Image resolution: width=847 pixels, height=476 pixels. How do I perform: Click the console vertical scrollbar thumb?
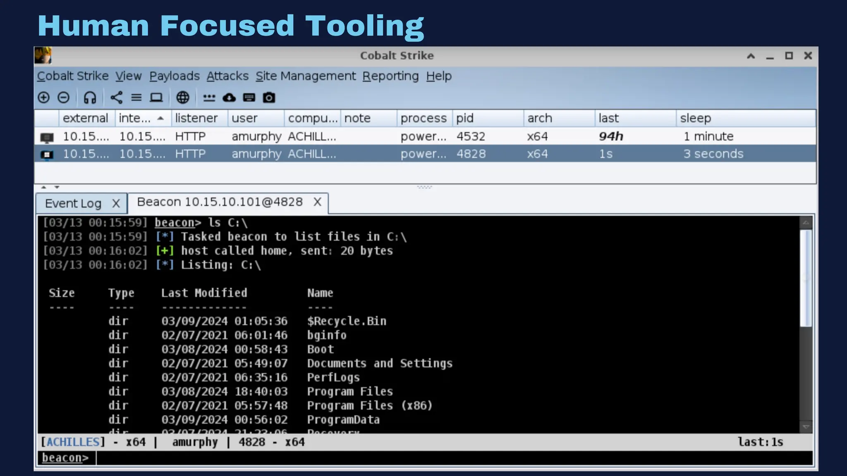pos(806,278)
